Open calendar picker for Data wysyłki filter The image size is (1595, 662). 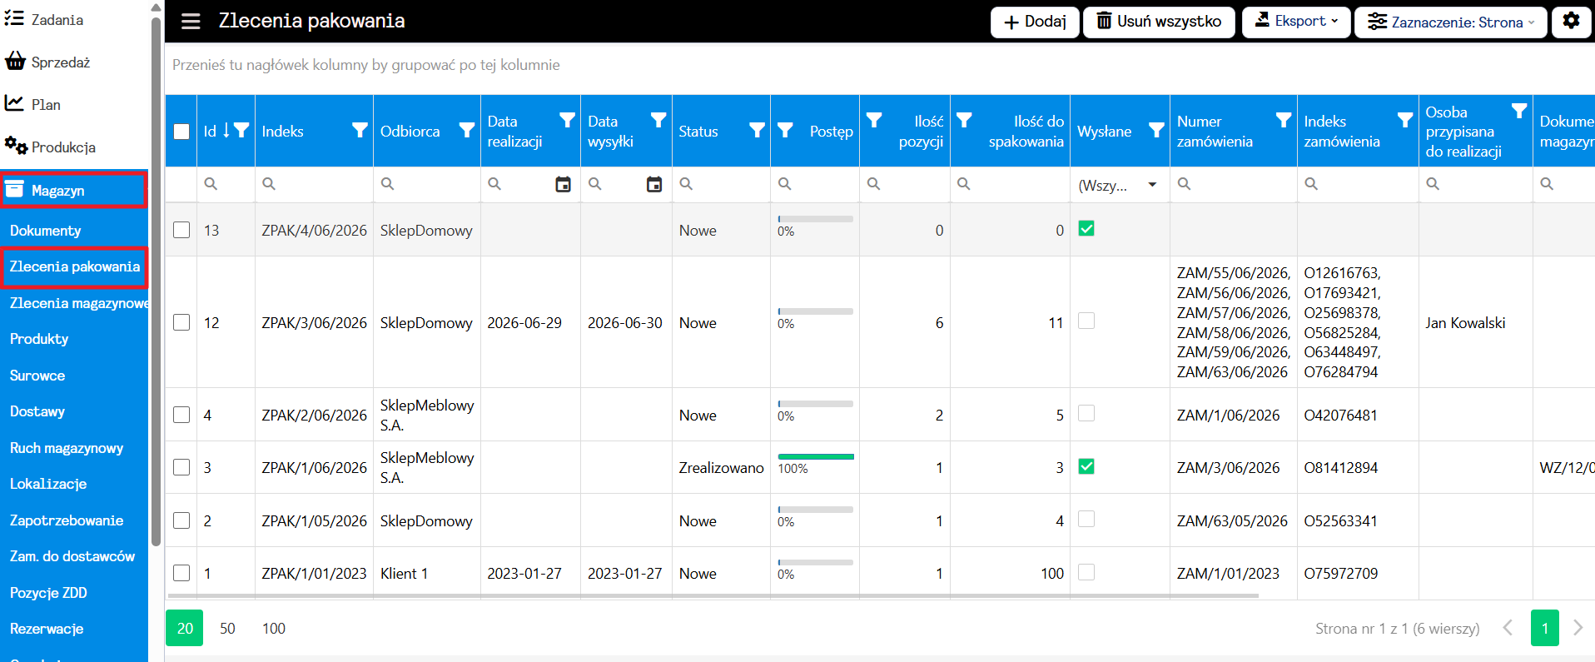click(x=654, y=185)
